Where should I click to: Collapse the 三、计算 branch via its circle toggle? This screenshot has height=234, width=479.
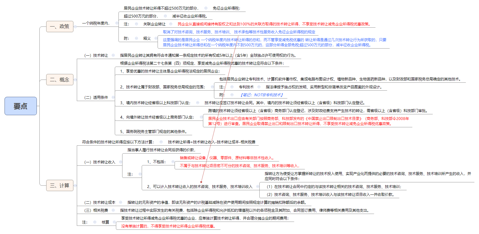(x=75, y=186)
